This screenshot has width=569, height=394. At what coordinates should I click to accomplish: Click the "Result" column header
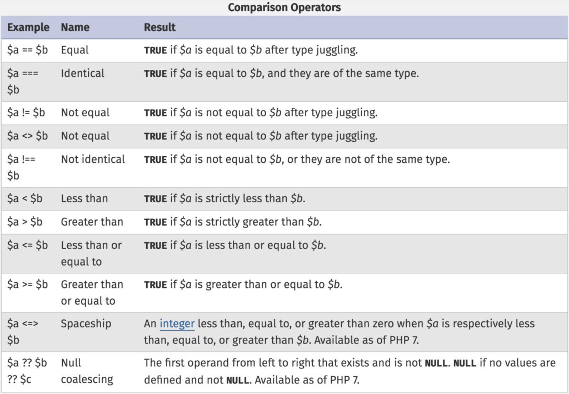point(159,27)
